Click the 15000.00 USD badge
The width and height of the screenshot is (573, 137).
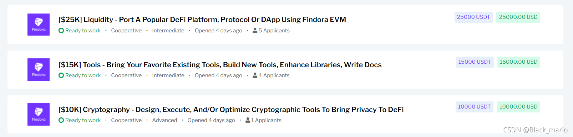518,62
